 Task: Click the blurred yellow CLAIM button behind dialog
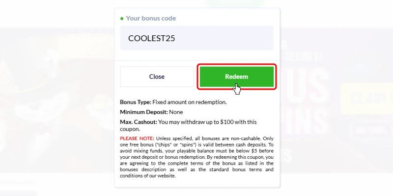(x=366, y=98)
